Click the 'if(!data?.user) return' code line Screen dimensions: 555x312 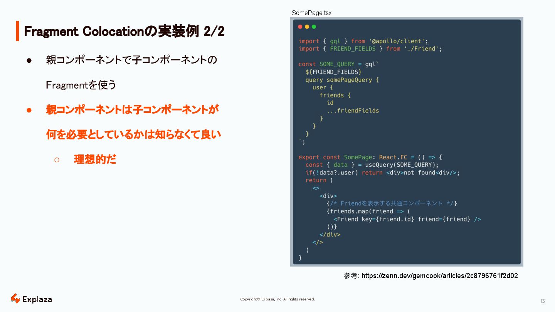click(382, 173)
